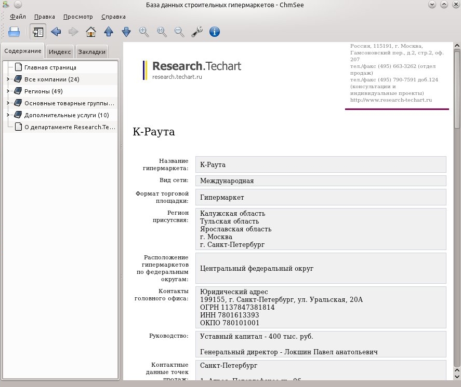This screenshot has height=387, width=461.
Task: Maximize the ChmSee window
Action: point(444,4)
